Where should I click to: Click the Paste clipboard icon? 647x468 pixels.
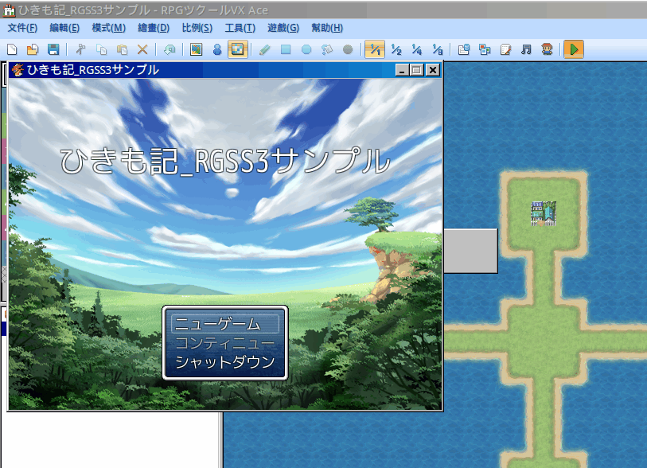coord(122,50)
